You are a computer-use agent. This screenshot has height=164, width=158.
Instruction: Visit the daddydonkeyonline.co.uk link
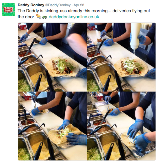(x=74, y=17)
